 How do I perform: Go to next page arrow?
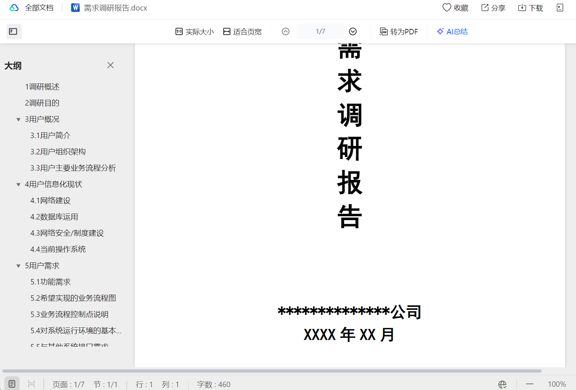pos(353,31)
